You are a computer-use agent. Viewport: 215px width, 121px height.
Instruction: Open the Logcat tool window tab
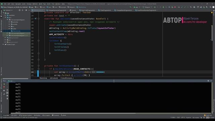tap(47, 115)
